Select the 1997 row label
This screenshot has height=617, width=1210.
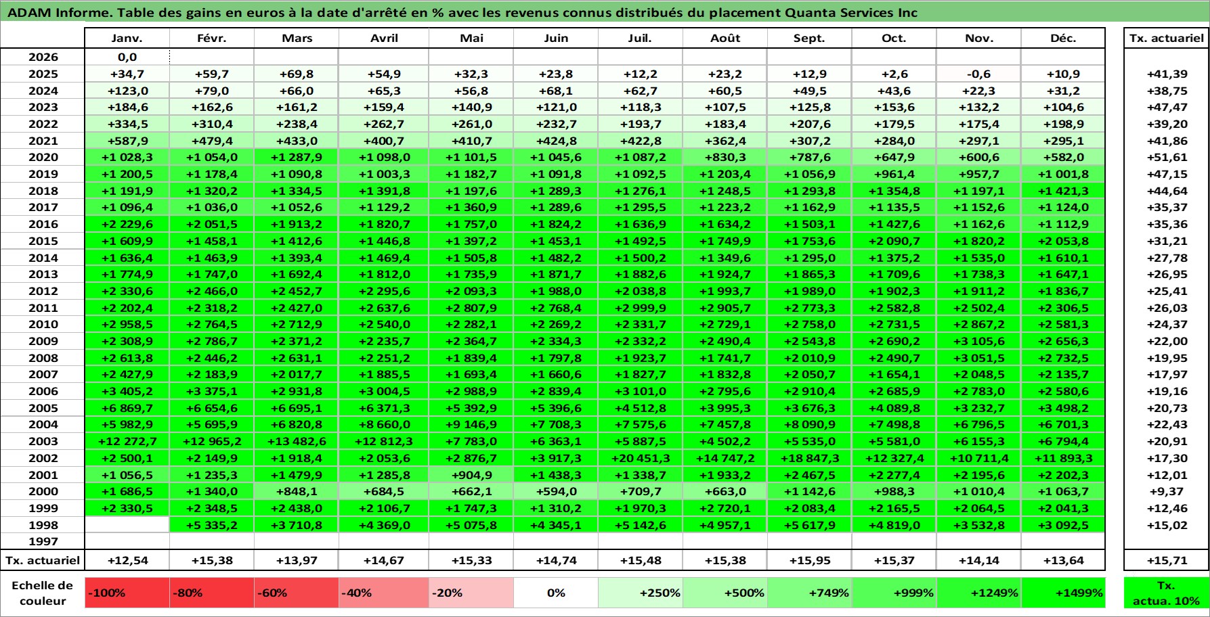pyautogui.click(x=43, y=541)
